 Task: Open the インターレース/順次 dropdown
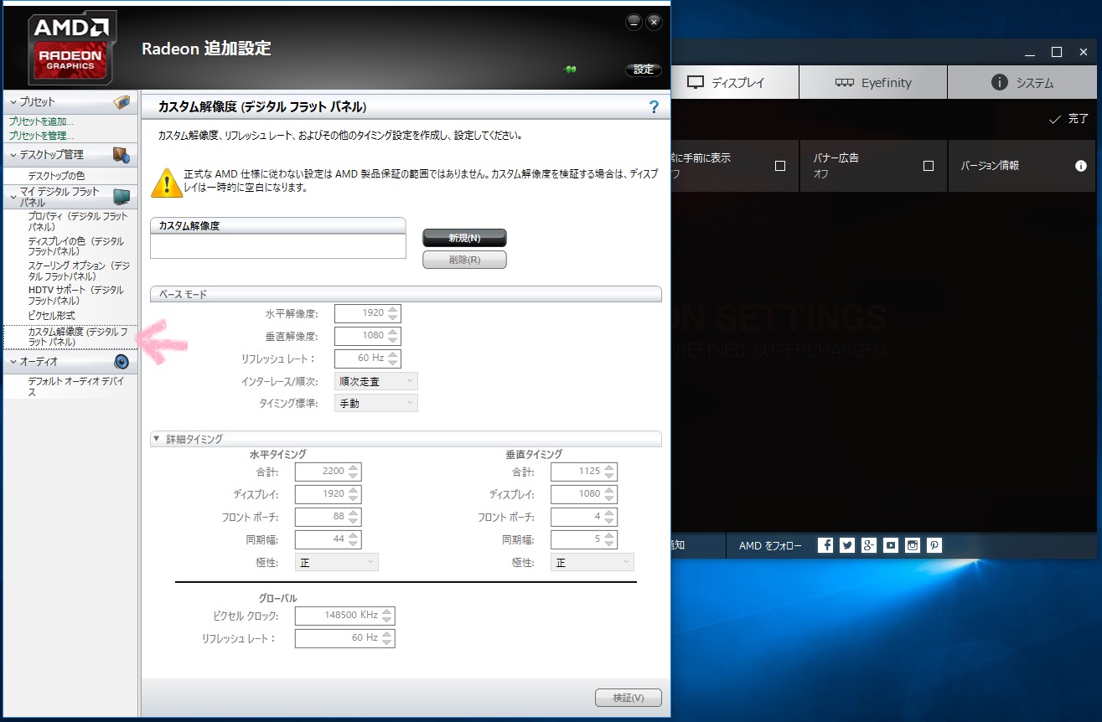[375, 381]
